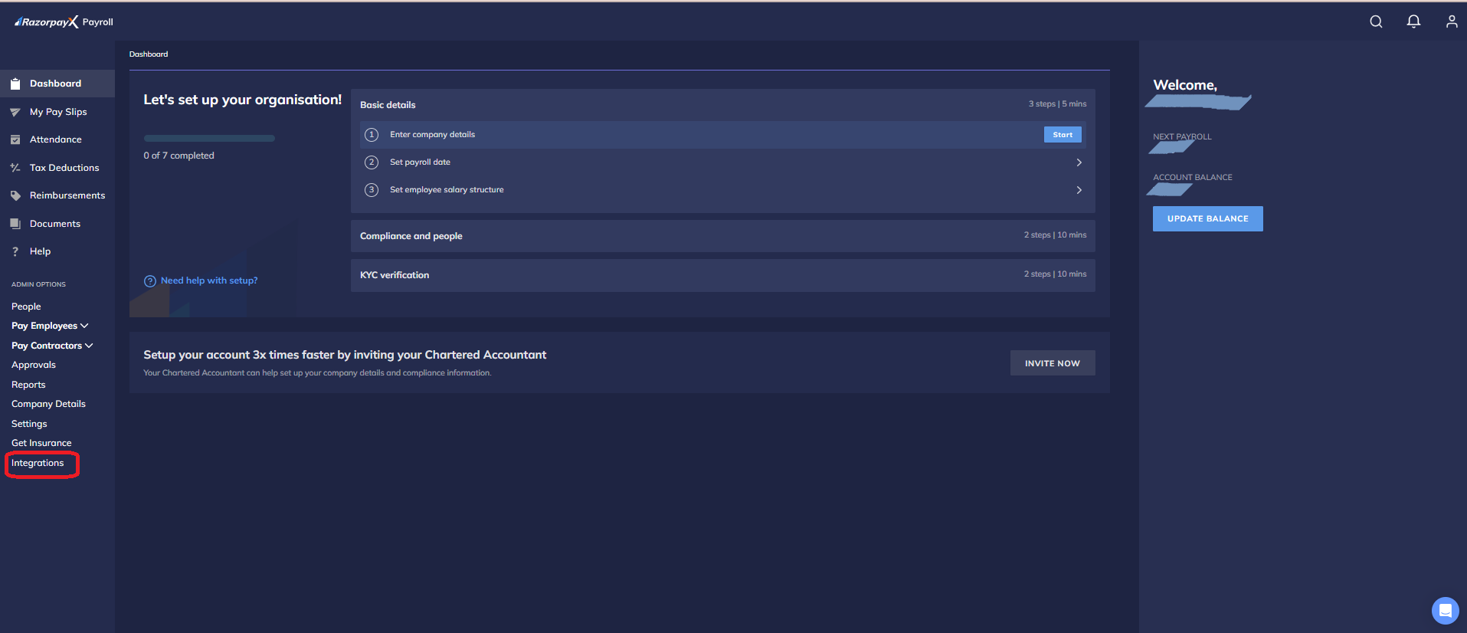Expand the Pay Employees submenu

(50, 326)
